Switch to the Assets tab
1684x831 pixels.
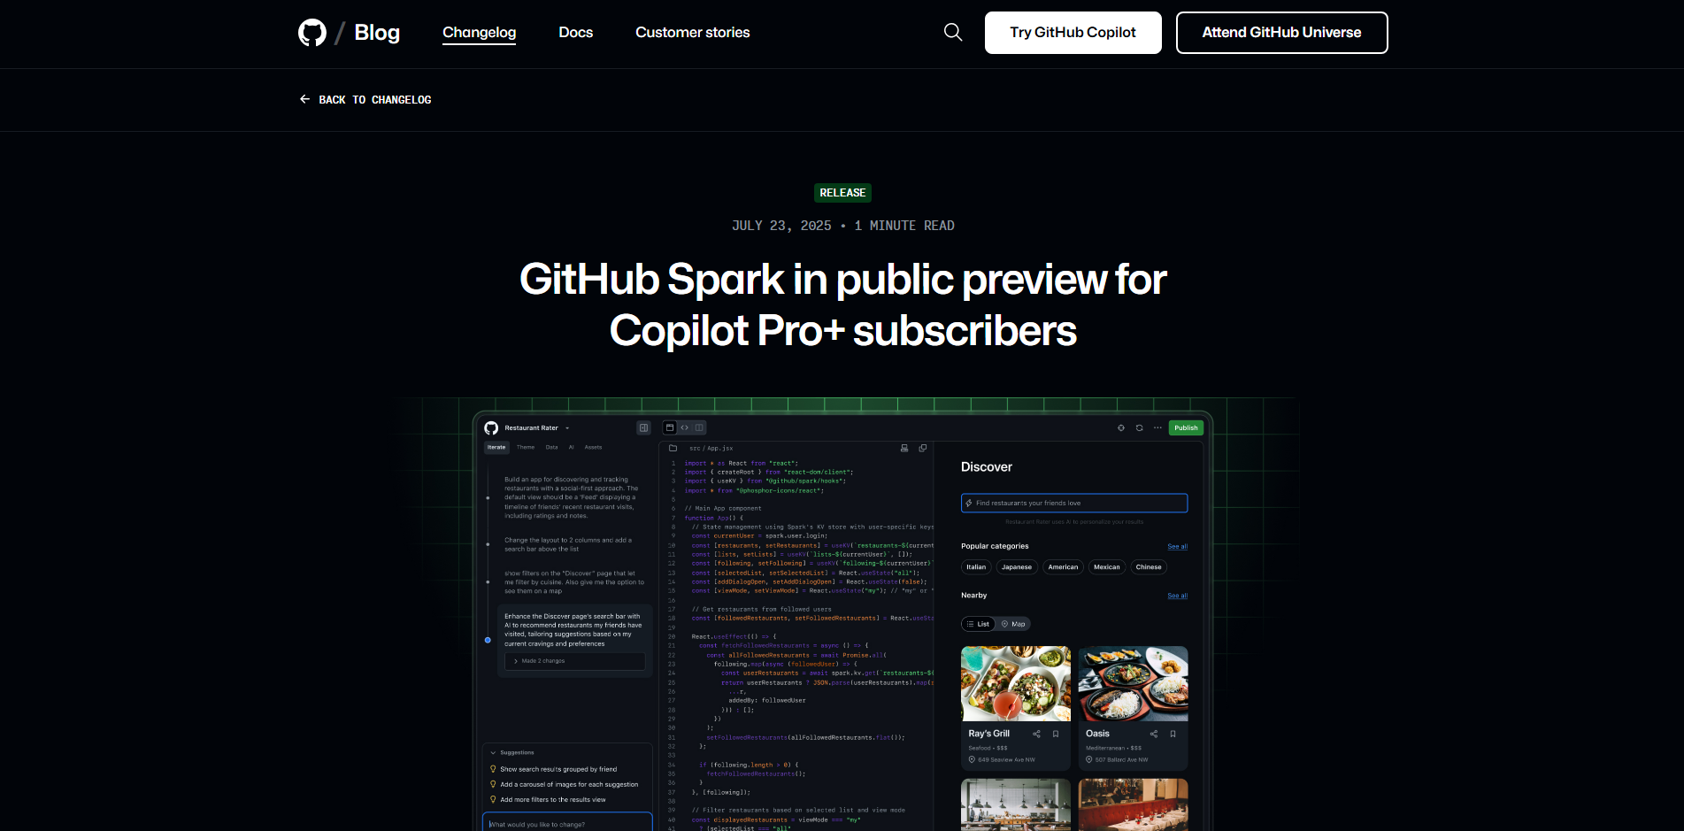click(x=594, y=448)
